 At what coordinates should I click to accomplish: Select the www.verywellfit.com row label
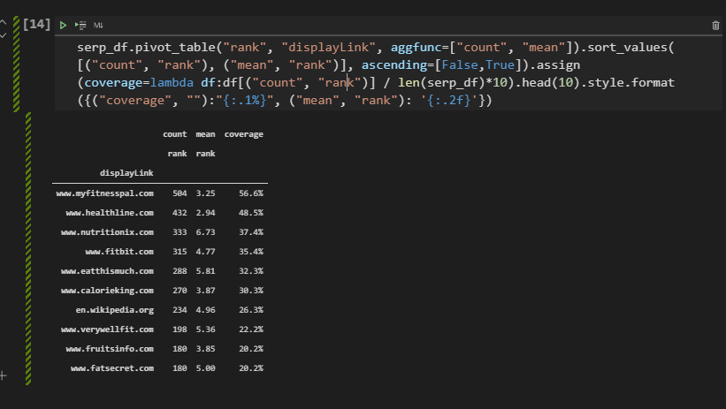point(107,329)
